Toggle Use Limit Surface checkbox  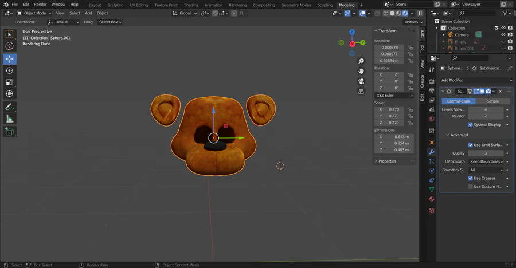470,145
